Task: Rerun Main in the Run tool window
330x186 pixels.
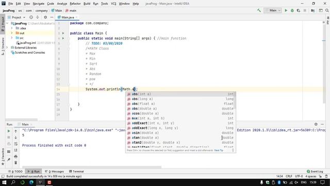Action: [9, 131]
